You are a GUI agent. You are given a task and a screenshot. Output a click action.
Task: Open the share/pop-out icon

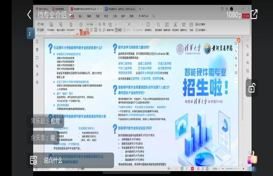click(x=254, y=14)
